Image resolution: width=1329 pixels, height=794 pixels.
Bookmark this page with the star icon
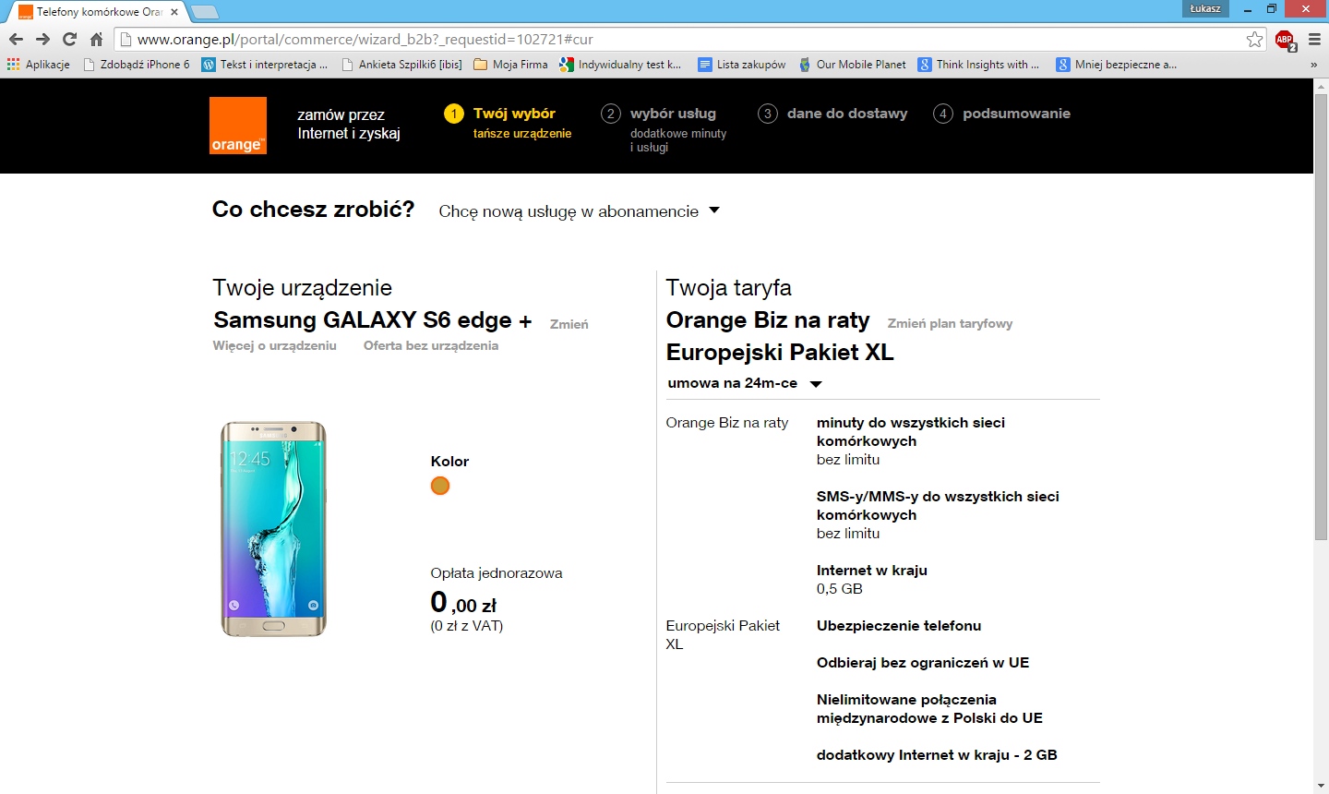[1254, 39]
